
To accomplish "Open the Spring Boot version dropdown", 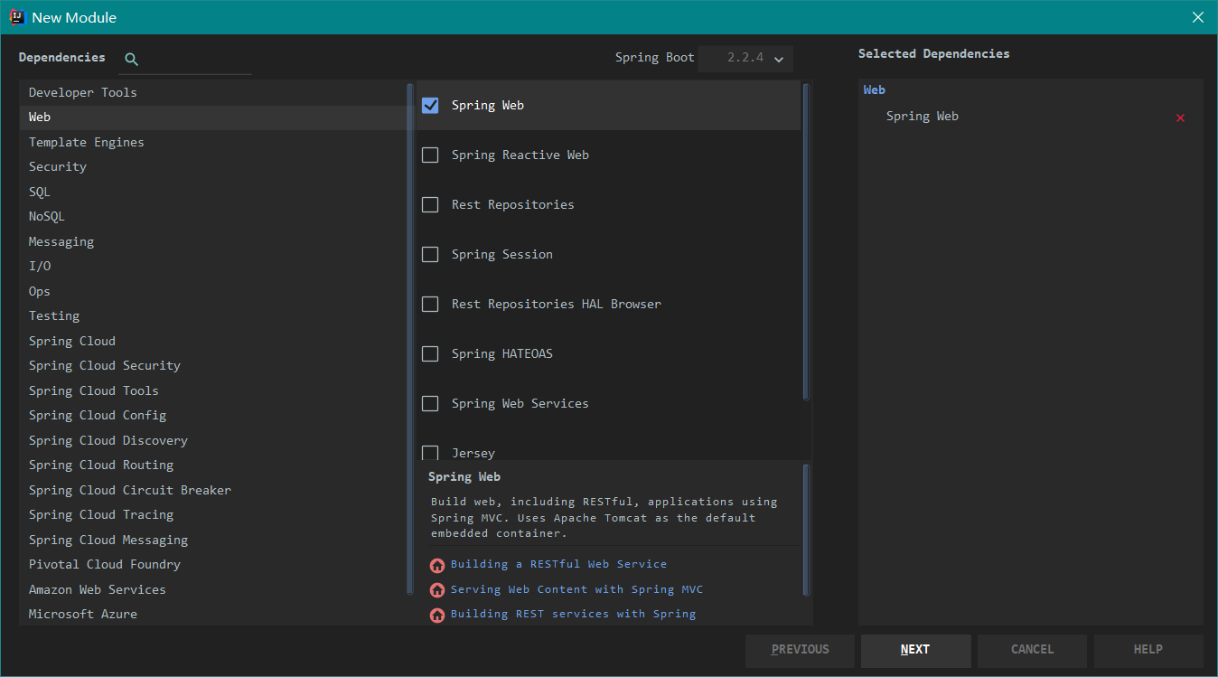I will [745, 58].
